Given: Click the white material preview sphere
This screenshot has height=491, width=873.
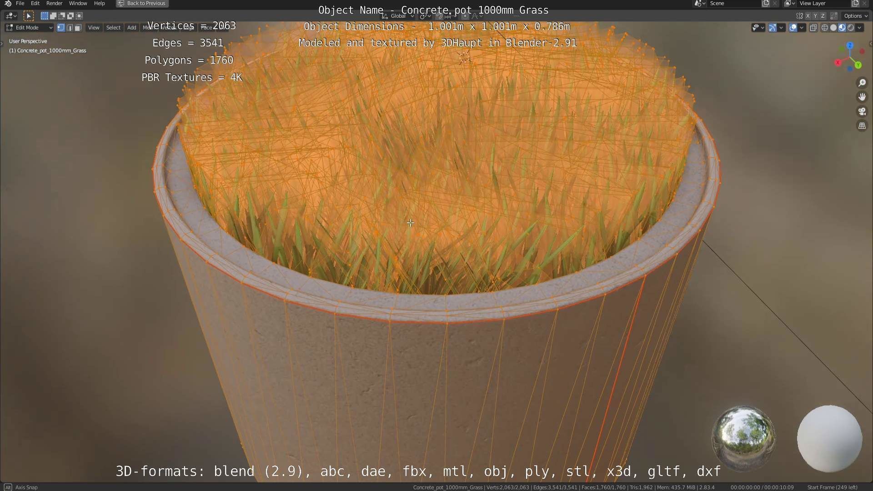Looking at the screenshot, I should click(829, 439).
